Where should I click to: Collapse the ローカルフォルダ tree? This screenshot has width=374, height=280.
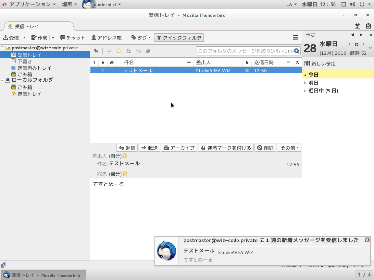2,80
